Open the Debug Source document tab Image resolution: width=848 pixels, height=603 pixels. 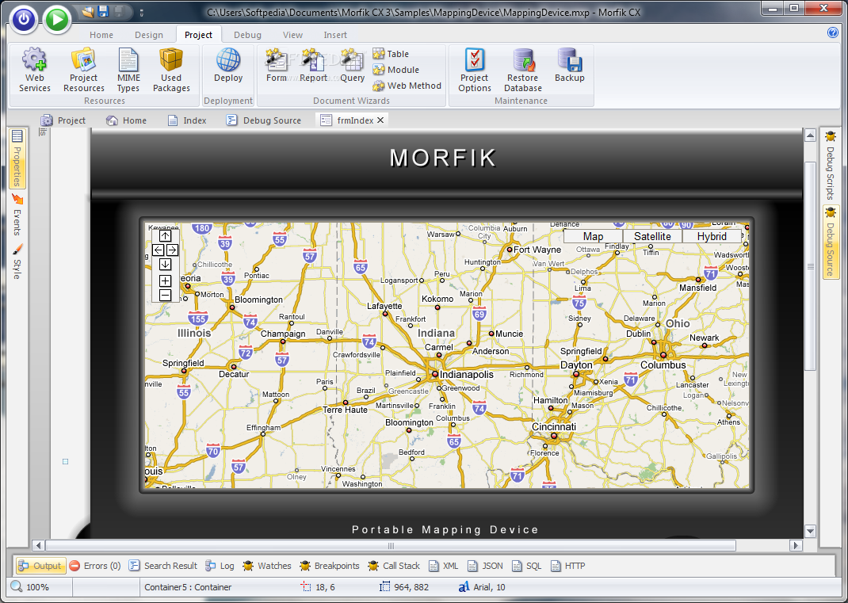[264, 120]
